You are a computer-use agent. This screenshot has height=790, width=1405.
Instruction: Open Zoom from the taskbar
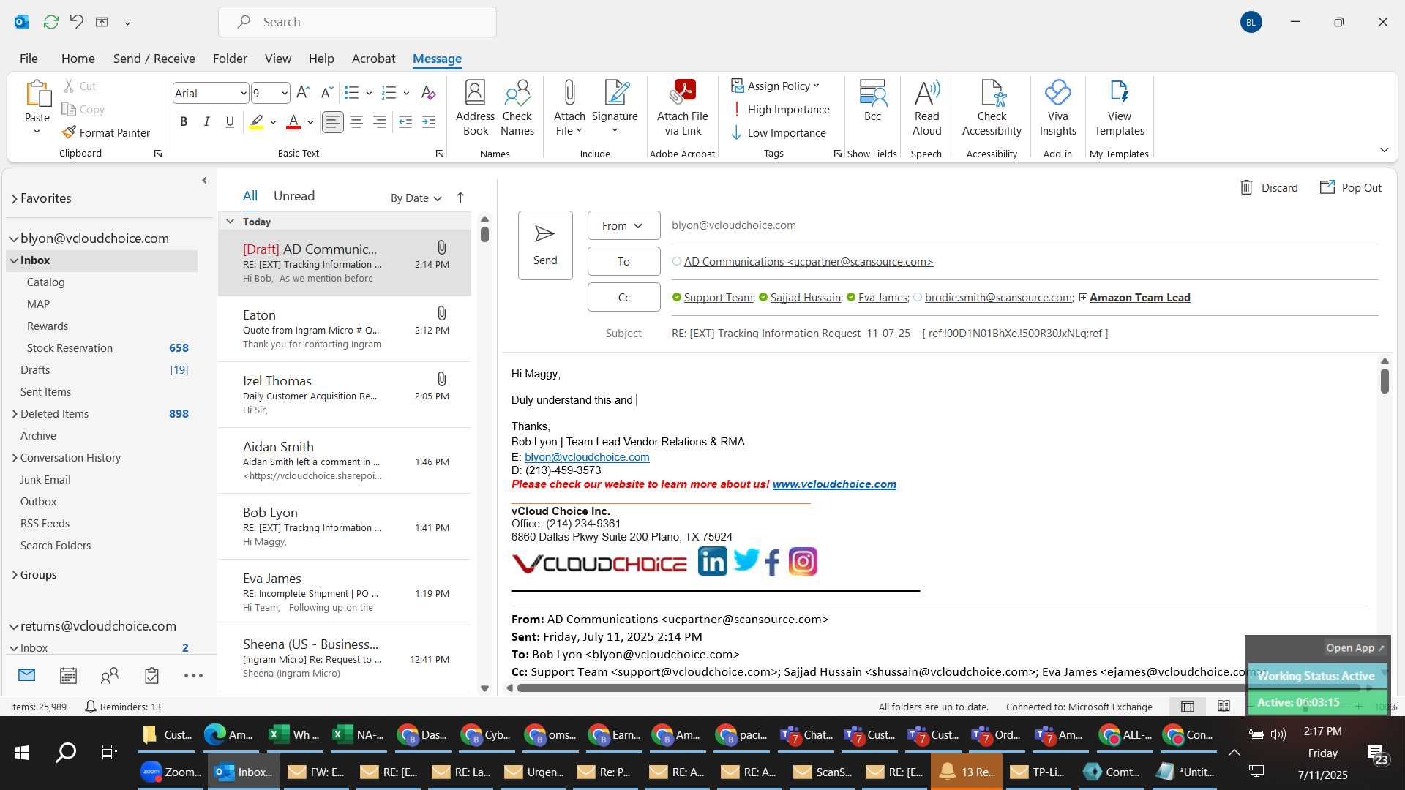point(171,772)
